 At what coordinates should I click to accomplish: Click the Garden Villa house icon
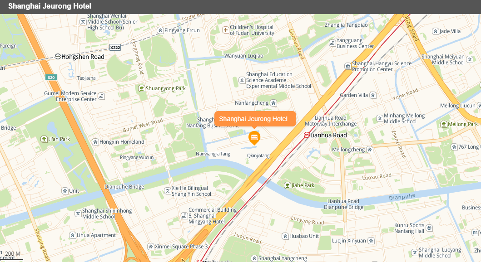pos(373,95)
